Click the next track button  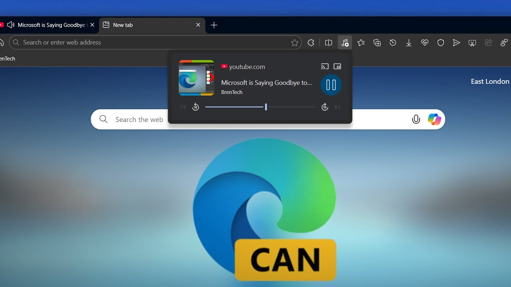pyautogui.click(x=337, y=107)
